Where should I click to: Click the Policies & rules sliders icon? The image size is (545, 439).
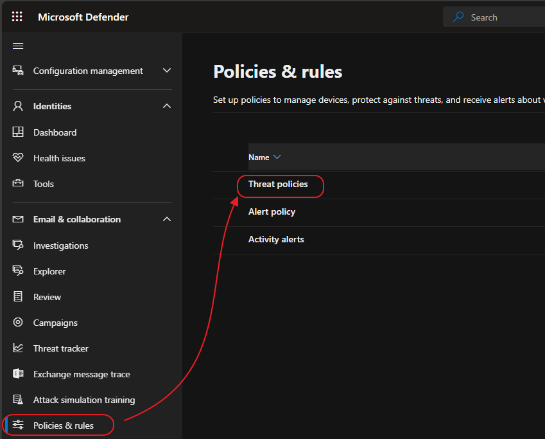(18, 425)
